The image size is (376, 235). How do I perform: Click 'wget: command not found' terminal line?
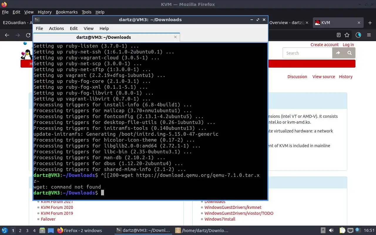coord(67,187)
